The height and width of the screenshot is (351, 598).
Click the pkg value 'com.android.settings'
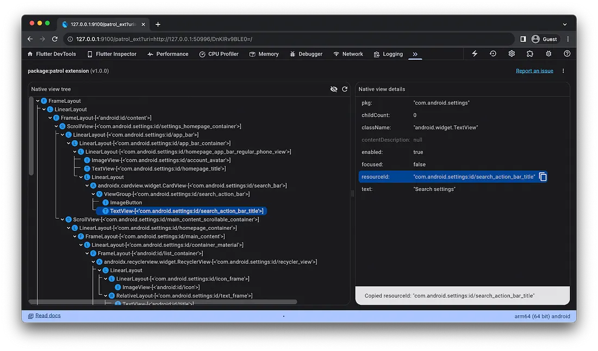pos(441,103)
